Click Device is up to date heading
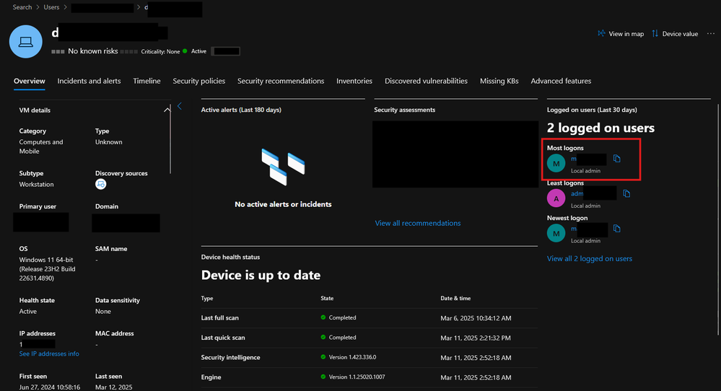Screen dimensions: 721x391 261,275
